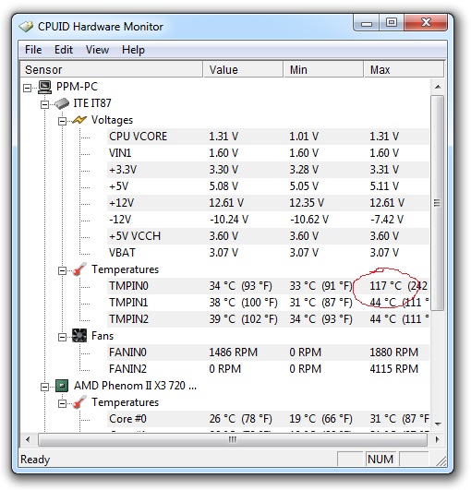471x490 pixels.
Task: Select the +5V VCCH row
Action: 268,236
